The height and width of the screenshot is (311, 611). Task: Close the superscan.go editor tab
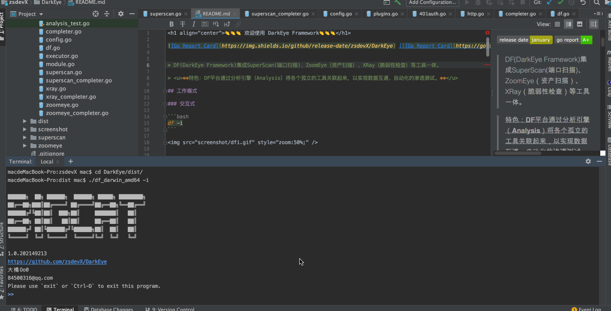186,14
